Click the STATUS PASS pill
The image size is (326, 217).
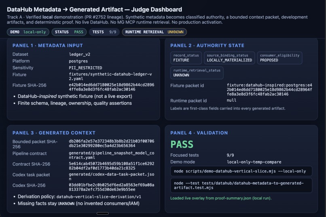(69, 32)
